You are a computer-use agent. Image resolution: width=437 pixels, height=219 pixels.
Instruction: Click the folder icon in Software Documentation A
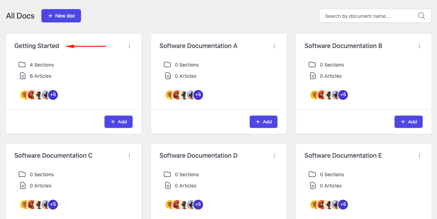click(167, 64)
